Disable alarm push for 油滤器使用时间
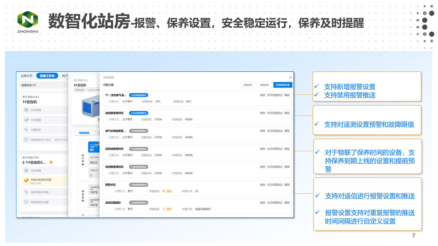The height and width of the screenshot is (246, 438). tap(275, 113)
